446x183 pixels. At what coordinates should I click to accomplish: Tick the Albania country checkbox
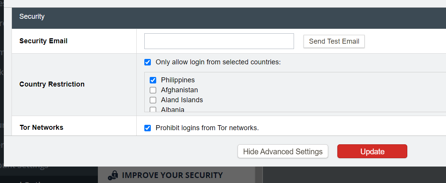click(153, 110)
